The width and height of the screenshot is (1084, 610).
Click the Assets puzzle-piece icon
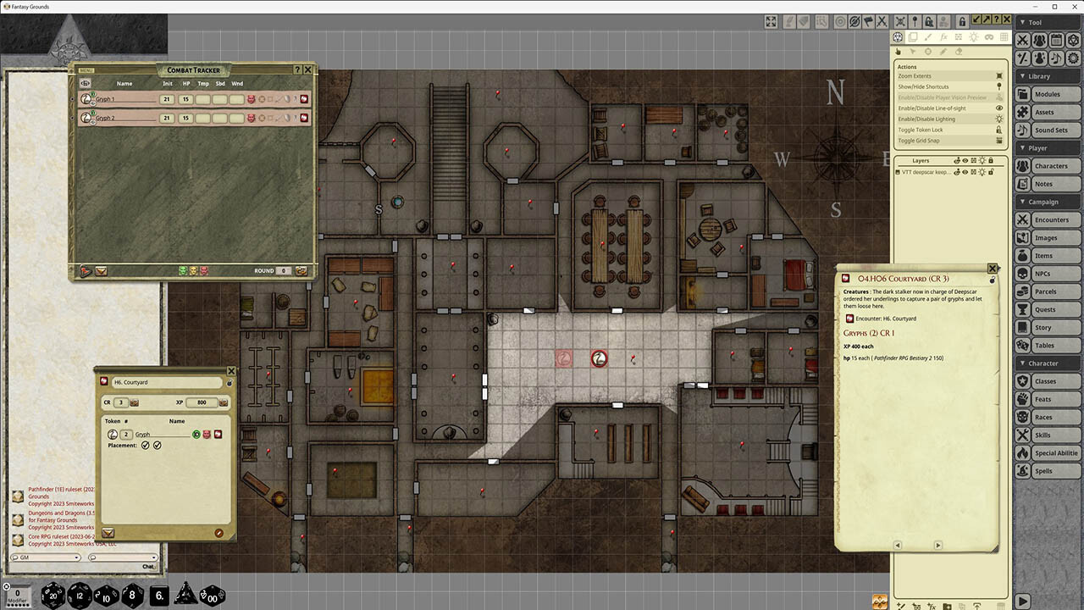[x=1023, y=112]
